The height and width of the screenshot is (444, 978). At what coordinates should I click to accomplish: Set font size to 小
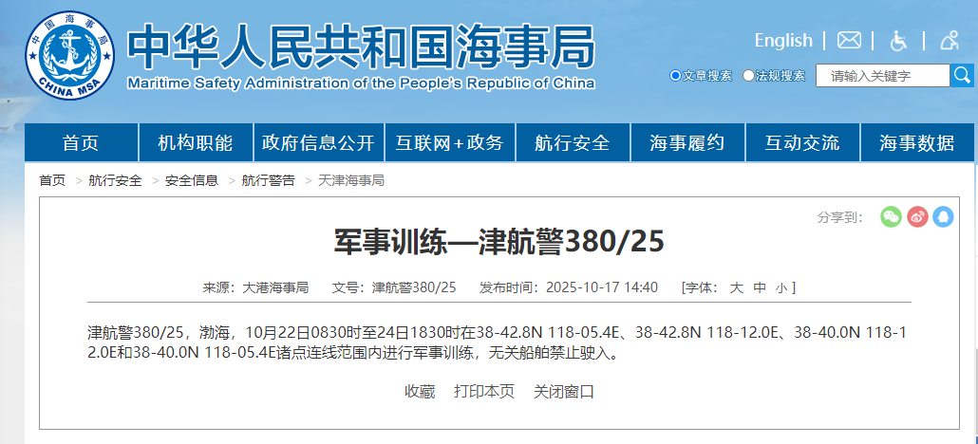pos(781,287)
